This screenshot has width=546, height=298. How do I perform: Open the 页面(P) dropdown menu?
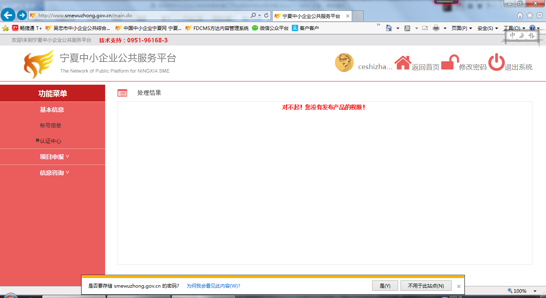(x=462, y=28)
